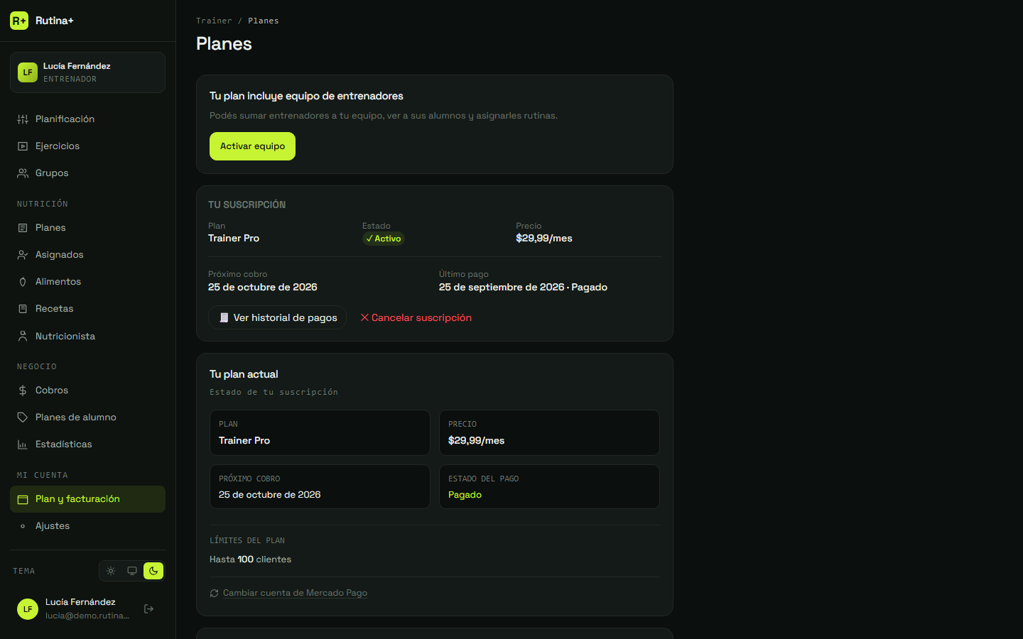
Task: Click the Activar equipo button
Action: (x=252, y=146)
